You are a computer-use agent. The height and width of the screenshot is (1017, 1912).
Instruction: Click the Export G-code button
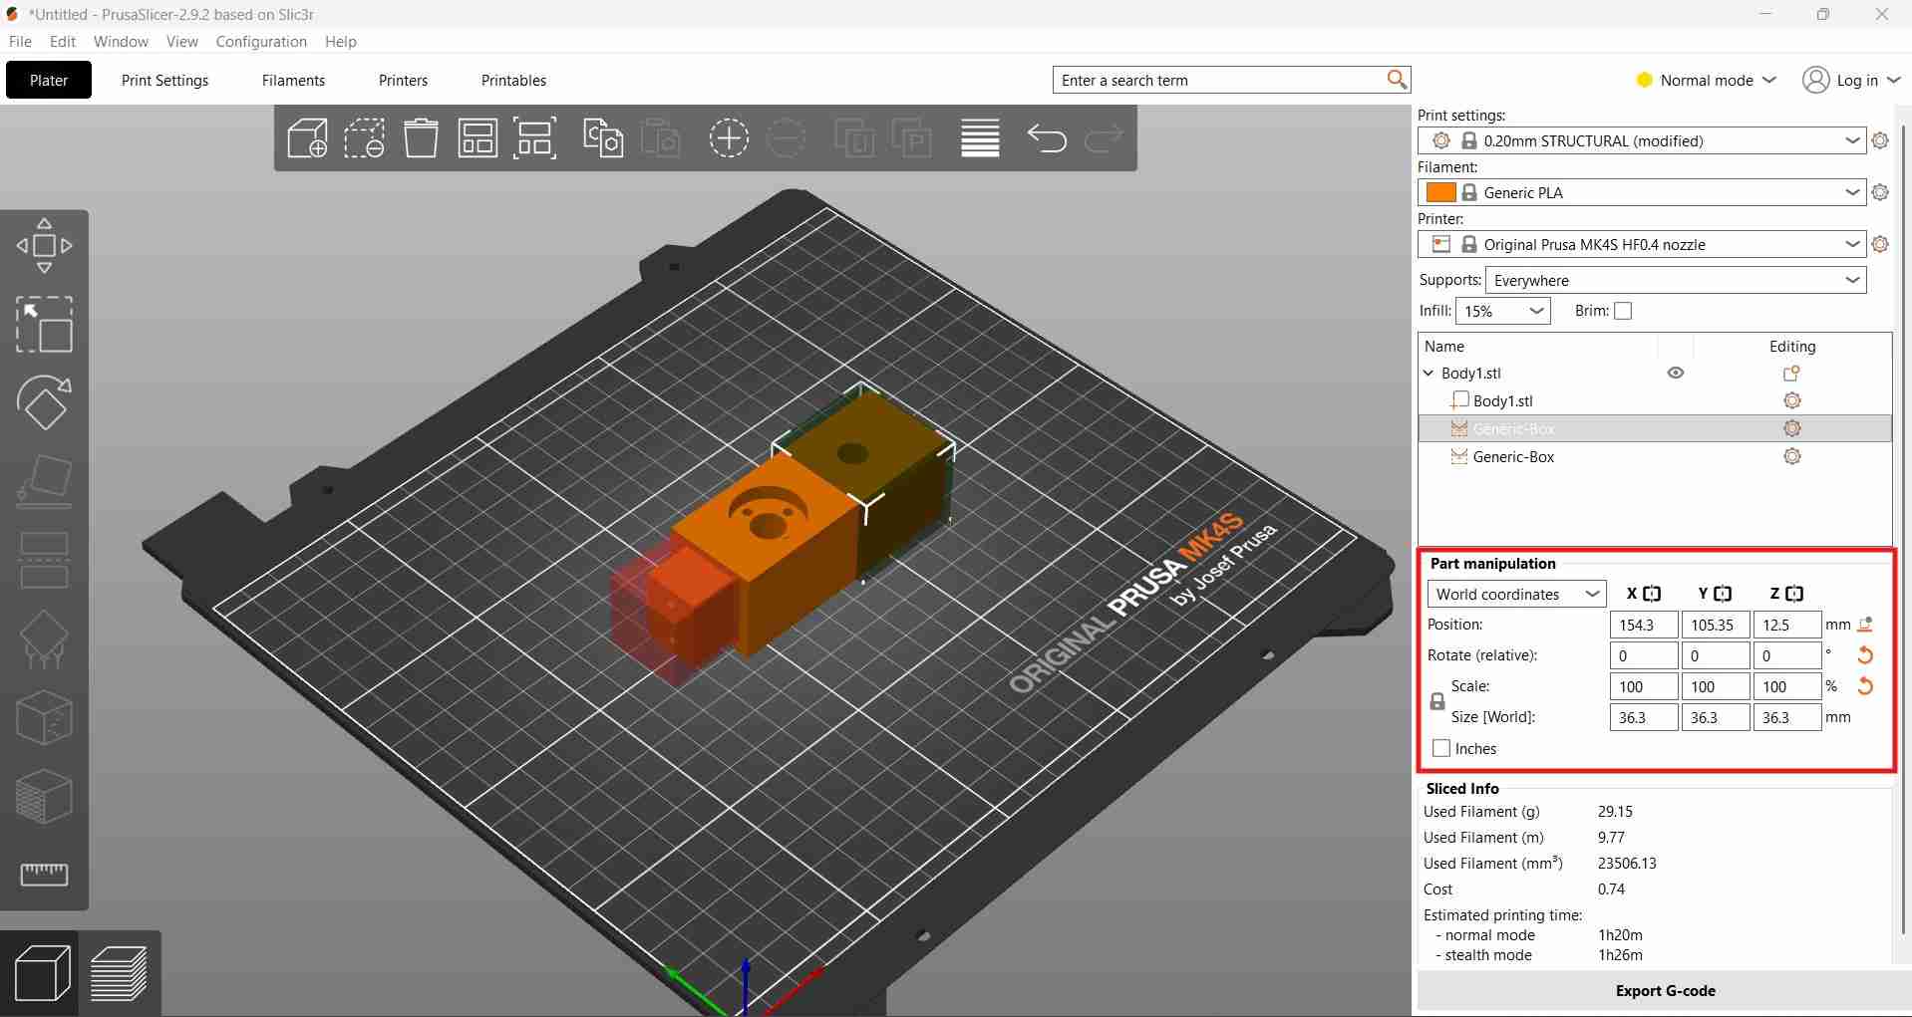tap(1664, 991)
